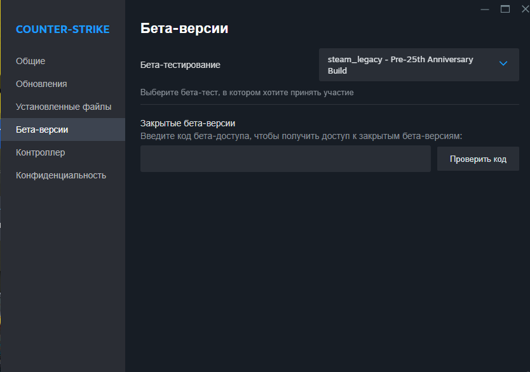Click the COUNTER-STRIKE title
The width and height of the screenshot is (530, 372).
(62, 29)
